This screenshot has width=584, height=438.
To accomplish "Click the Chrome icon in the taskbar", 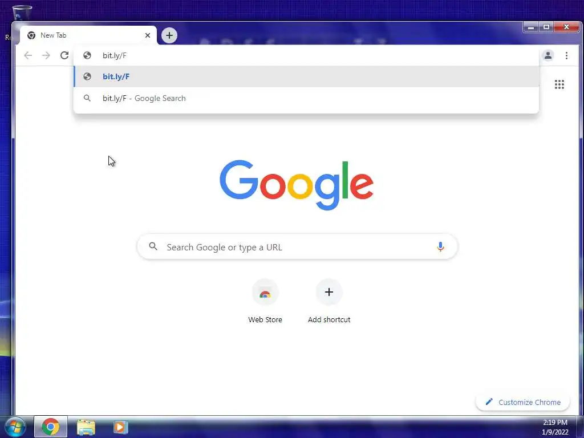I will click(x=51, y=427).
